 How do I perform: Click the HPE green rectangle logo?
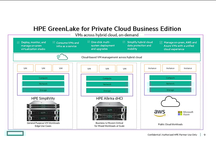coord(15,133)
